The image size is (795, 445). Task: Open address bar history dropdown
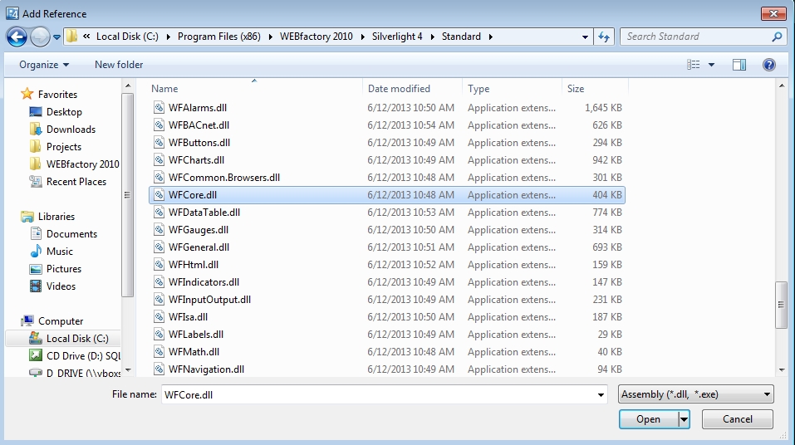coord(585,37)
